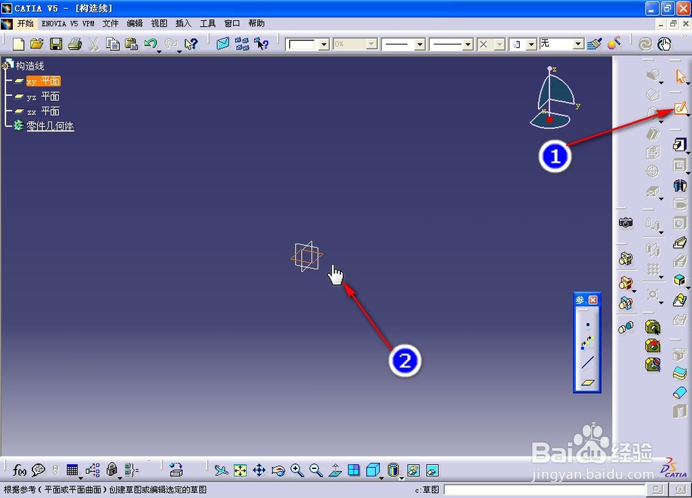Click the Normal View icon
This screenshot has height=498, width=692.
tap(335, 470)
